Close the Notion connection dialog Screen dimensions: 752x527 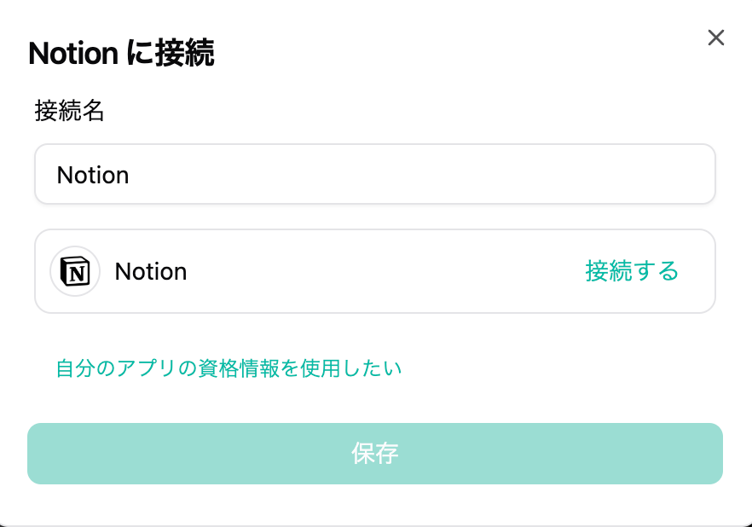716,38
